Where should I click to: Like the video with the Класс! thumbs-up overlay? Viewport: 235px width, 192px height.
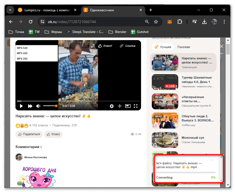(x=105, y=46)
